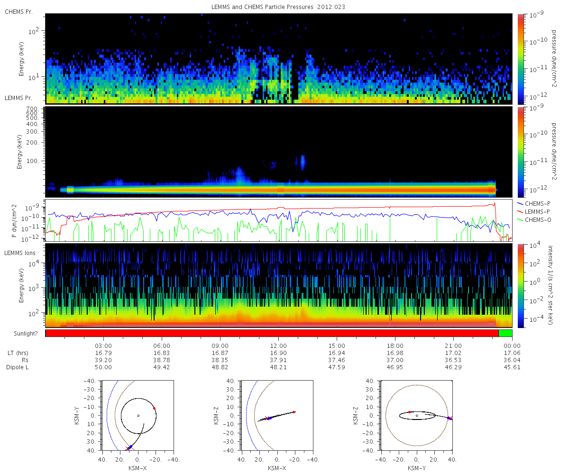The width and height of the screenshot is (569, 474).
Task: Click the red marker in KSM-X/KSM-Z middle plot
Action: point(294,412)
